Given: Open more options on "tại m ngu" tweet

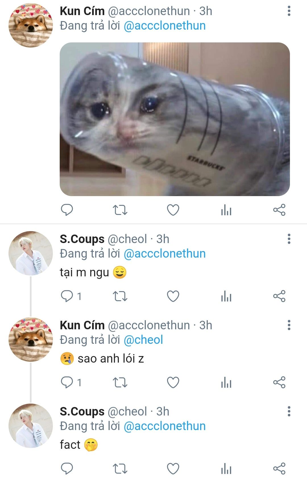Looking at the screenshot, I should coord(289,239).
